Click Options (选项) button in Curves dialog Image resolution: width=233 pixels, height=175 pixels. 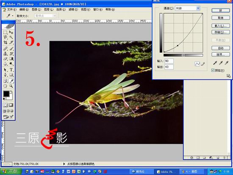[x=221, y=54]
